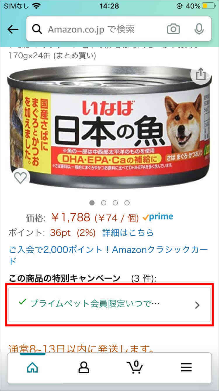Open the プライムペット会員限定 campaign row
219x391 pixels.
tap(109, 305)
